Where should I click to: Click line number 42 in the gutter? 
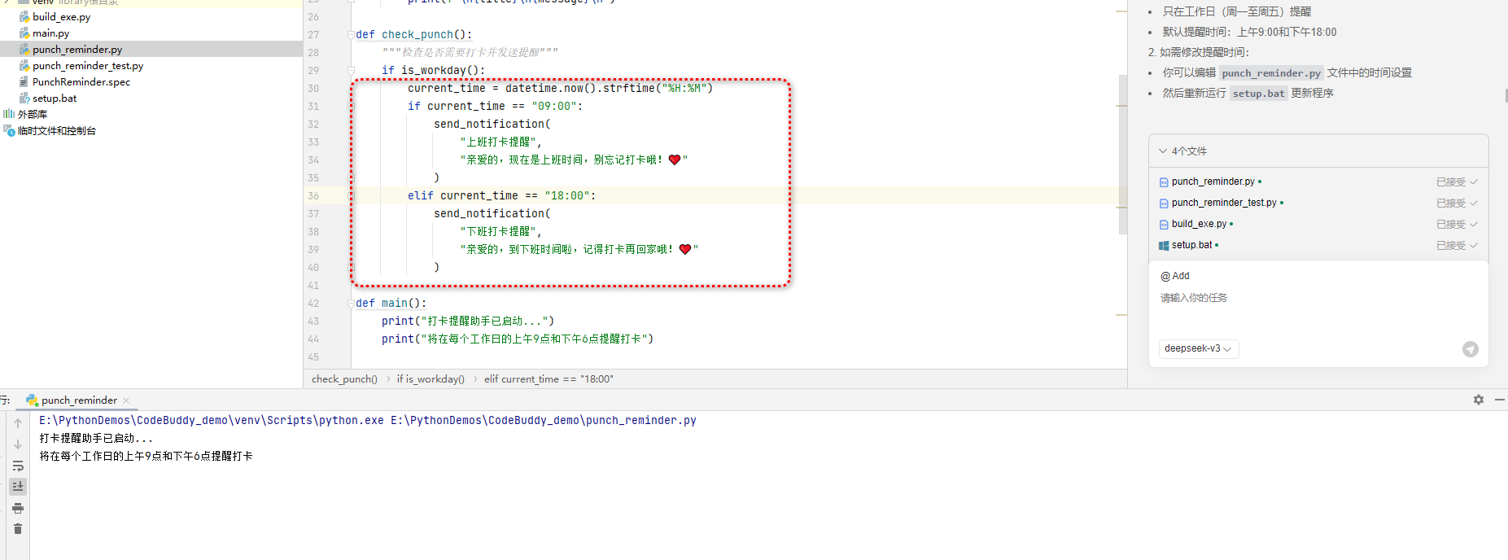click(313, 303)
